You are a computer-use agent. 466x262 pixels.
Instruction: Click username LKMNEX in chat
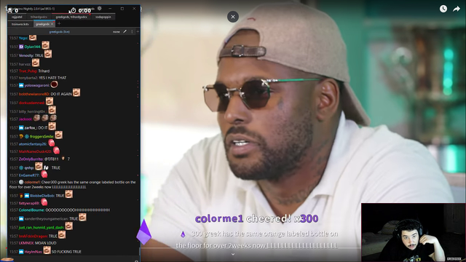click(x=26, y=243)
